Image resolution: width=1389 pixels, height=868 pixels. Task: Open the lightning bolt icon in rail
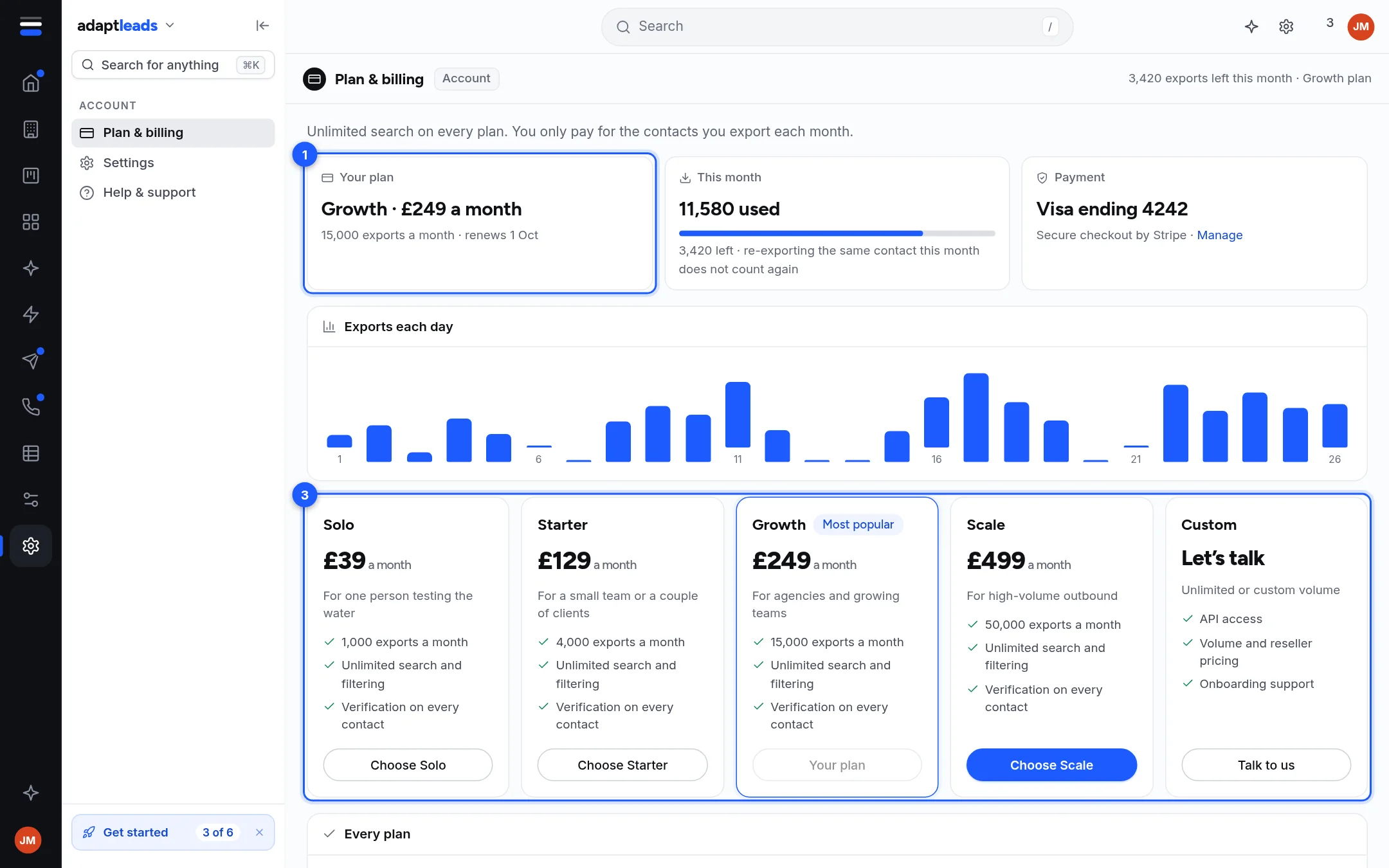tap(31, 314)
